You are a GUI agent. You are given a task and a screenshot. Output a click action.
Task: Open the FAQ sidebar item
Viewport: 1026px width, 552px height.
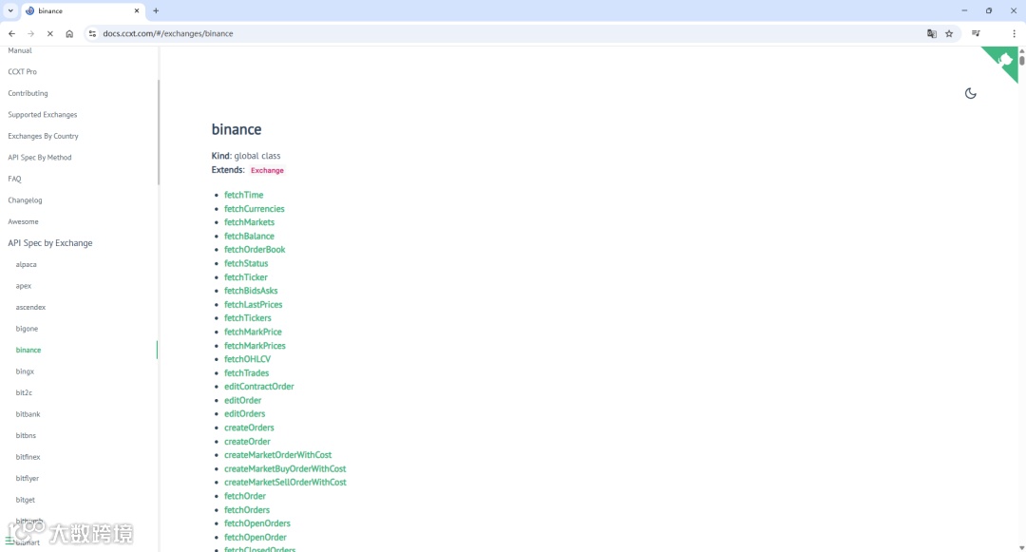(x=14, y=179)
